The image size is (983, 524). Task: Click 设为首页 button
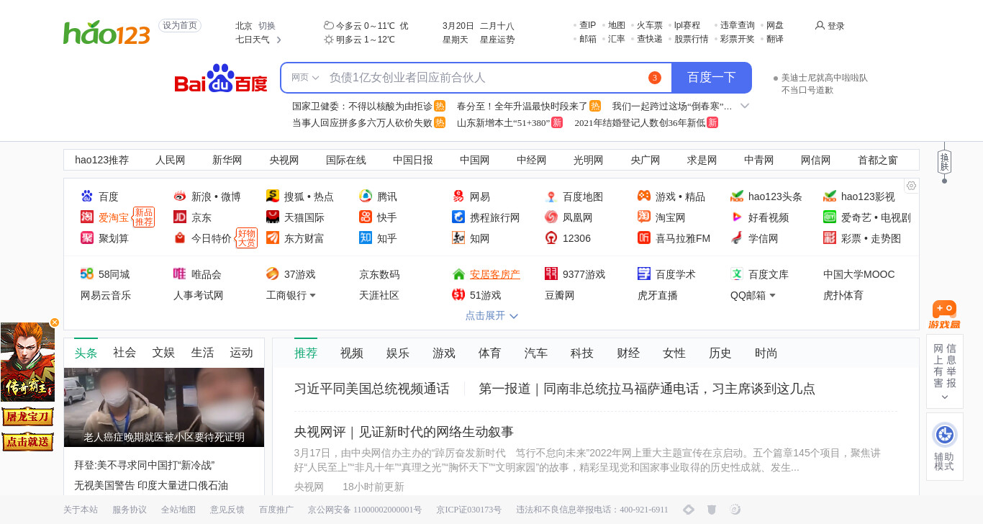pyautogui.click(x=180, y=25)
